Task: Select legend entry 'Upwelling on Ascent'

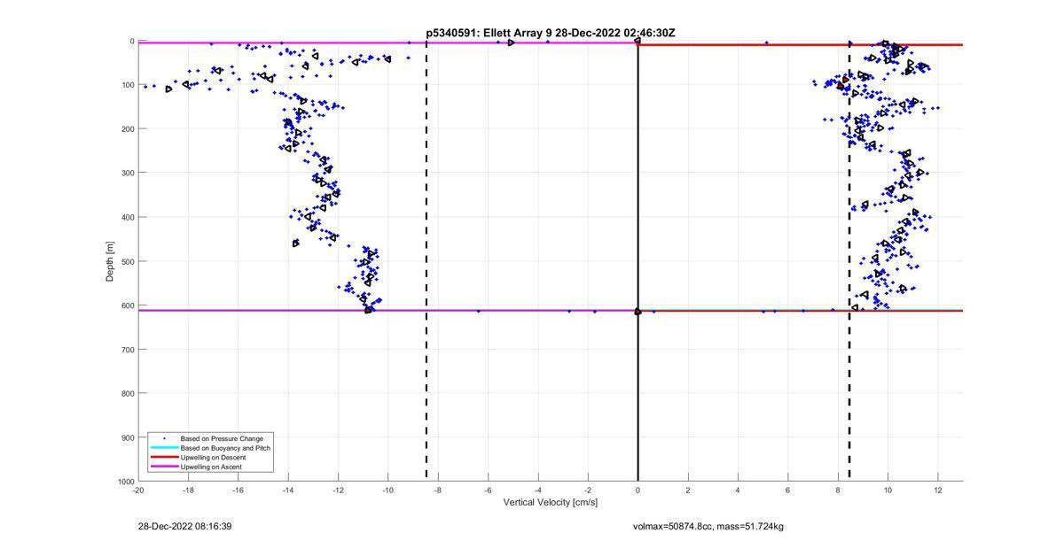Action: (211, 467)
